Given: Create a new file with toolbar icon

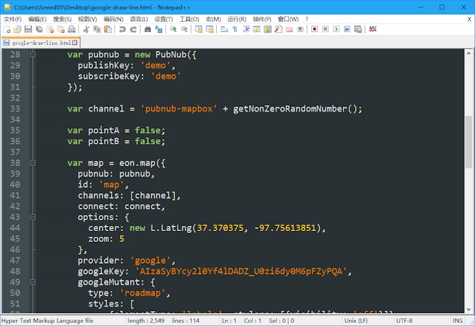Looking at the screenshot, I should tap(6, 29).
